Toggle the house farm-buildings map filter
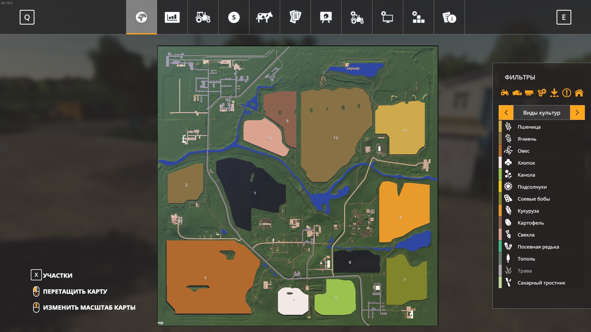The height and width of the screenshot is (332, 591). pos(579,93)
